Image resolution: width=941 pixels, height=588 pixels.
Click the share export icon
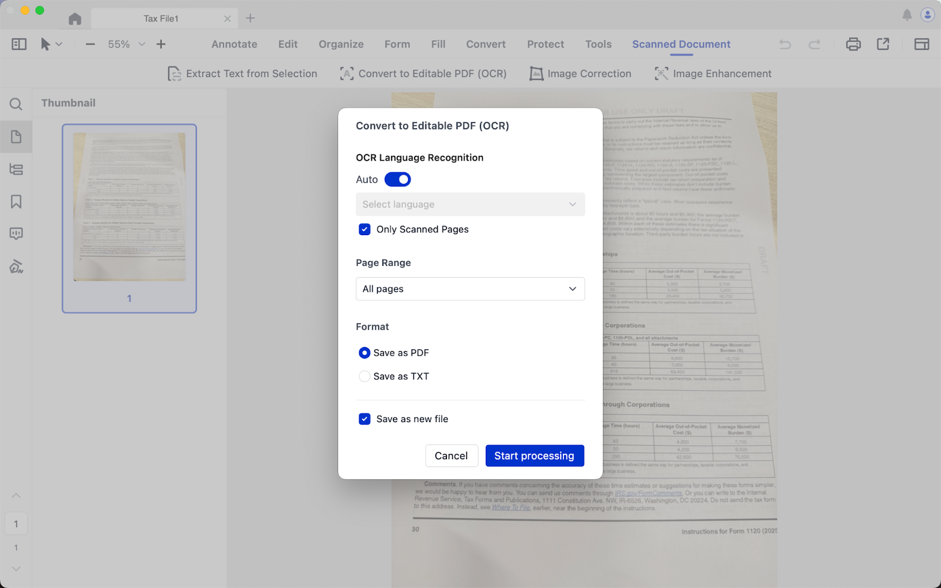pos(883,44)
